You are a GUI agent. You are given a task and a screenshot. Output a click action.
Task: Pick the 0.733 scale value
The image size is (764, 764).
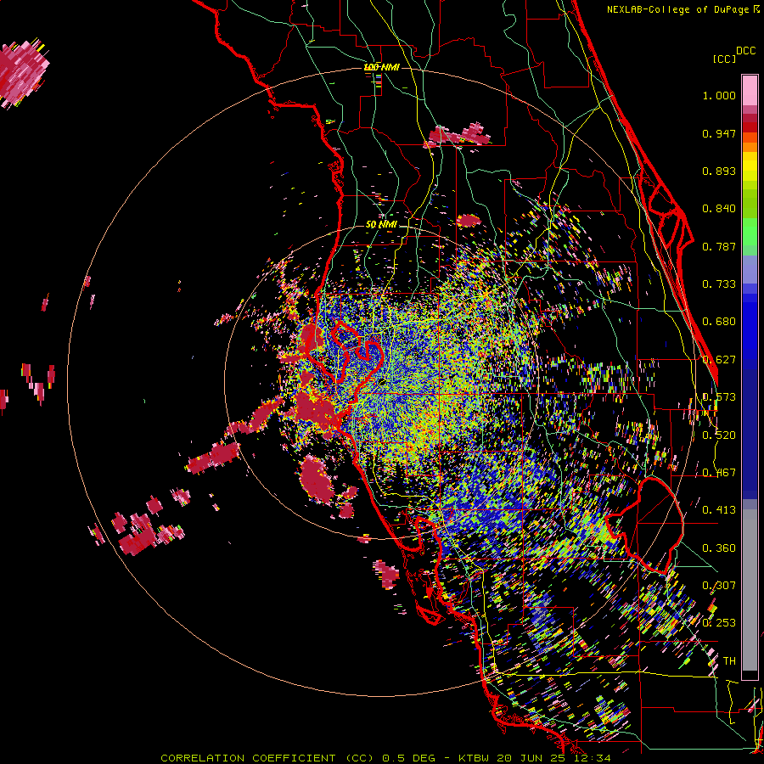[719, 284]
